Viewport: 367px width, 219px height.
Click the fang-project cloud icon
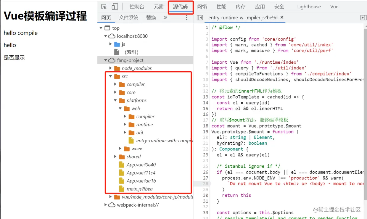(x=112, y=60)
